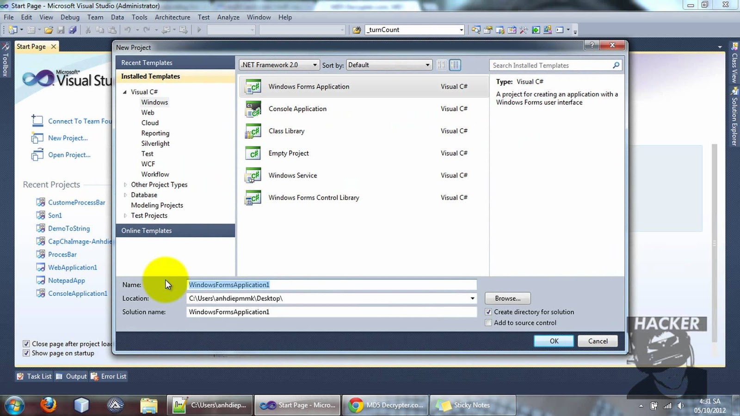Select the Class Library template
Image resolution: width=740 pixels, height=416 pixels.
364,131
